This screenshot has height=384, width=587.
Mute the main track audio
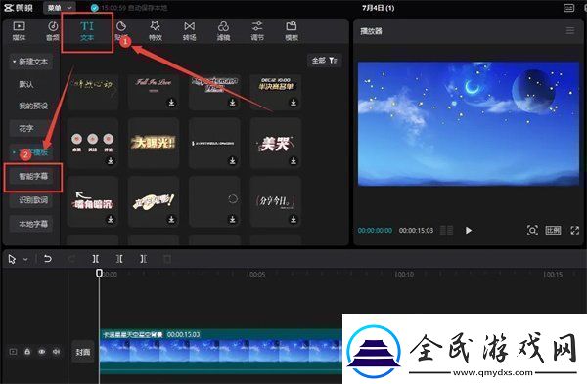click(56, 352)
